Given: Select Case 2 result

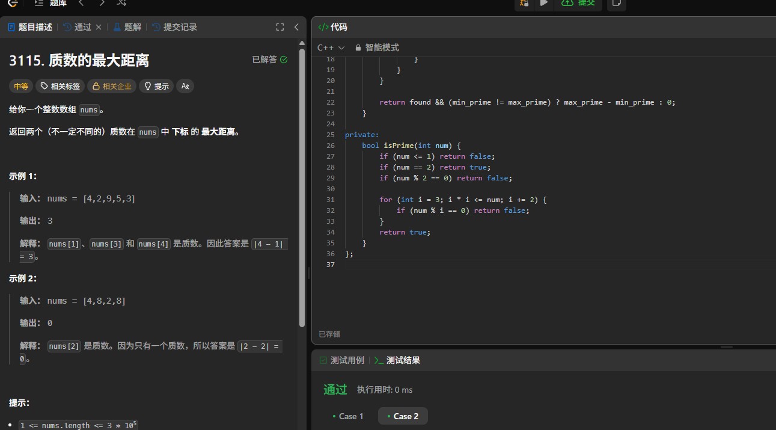Looking at the screenshot, I should pos(403,416).
